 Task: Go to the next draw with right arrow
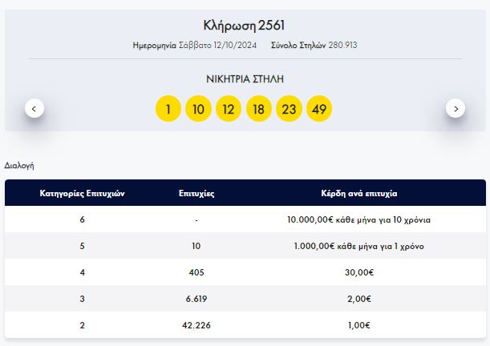click(456, 108)
